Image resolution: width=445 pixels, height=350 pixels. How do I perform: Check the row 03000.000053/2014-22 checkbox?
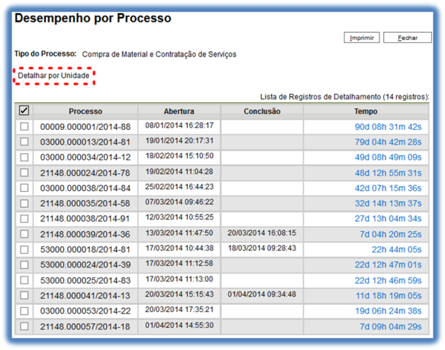click(24, 311)
